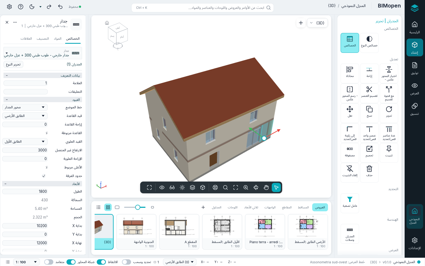This screenshot has height=266, width=425.
Task: Open the 1 : 100 scale dropdown
Action: coord(26,262)
